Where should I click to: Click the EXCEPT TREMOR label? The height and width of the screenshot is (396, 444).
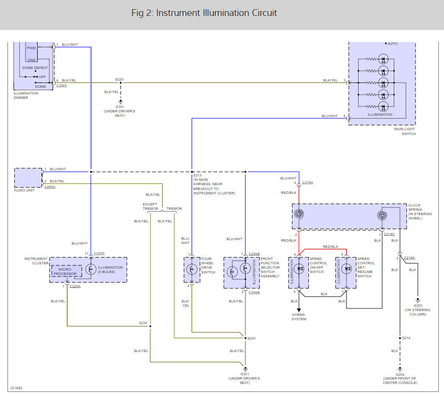(x=150, y=206)
